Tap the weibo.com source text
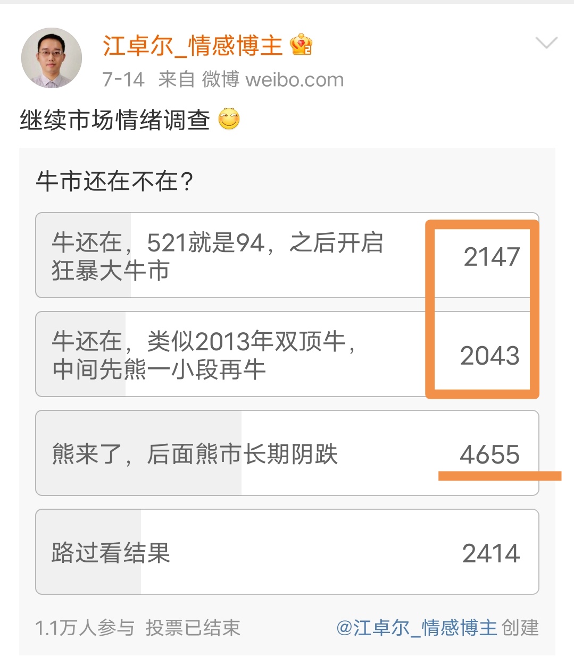The height and width of the screenshot is (657, 574). point(295,80)
